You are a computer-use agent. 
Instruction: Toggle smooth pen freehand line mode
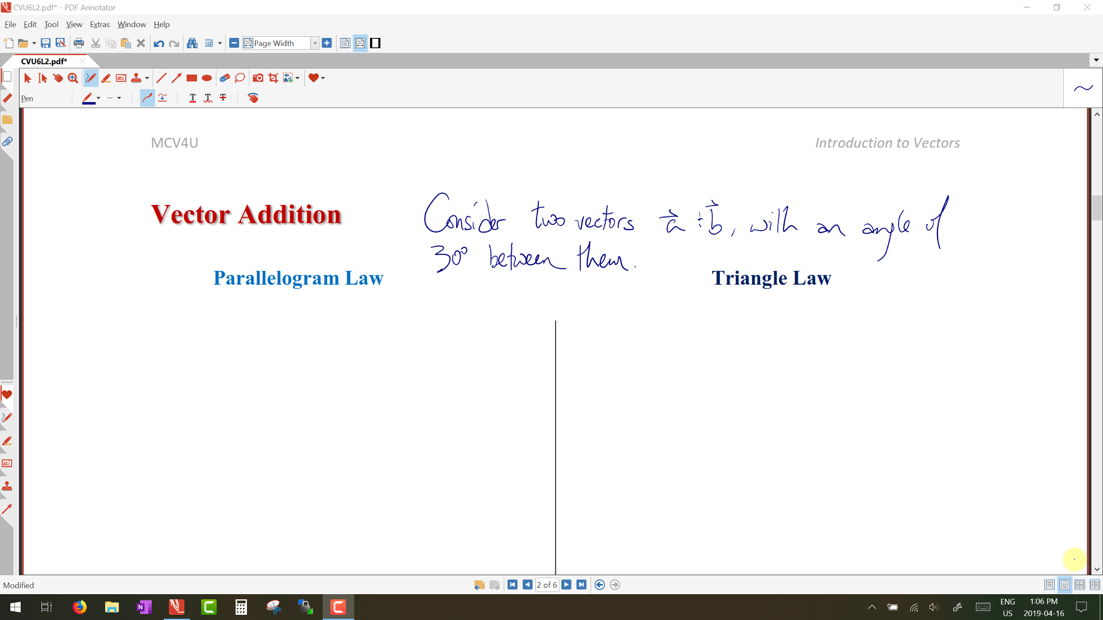[148, 98]
